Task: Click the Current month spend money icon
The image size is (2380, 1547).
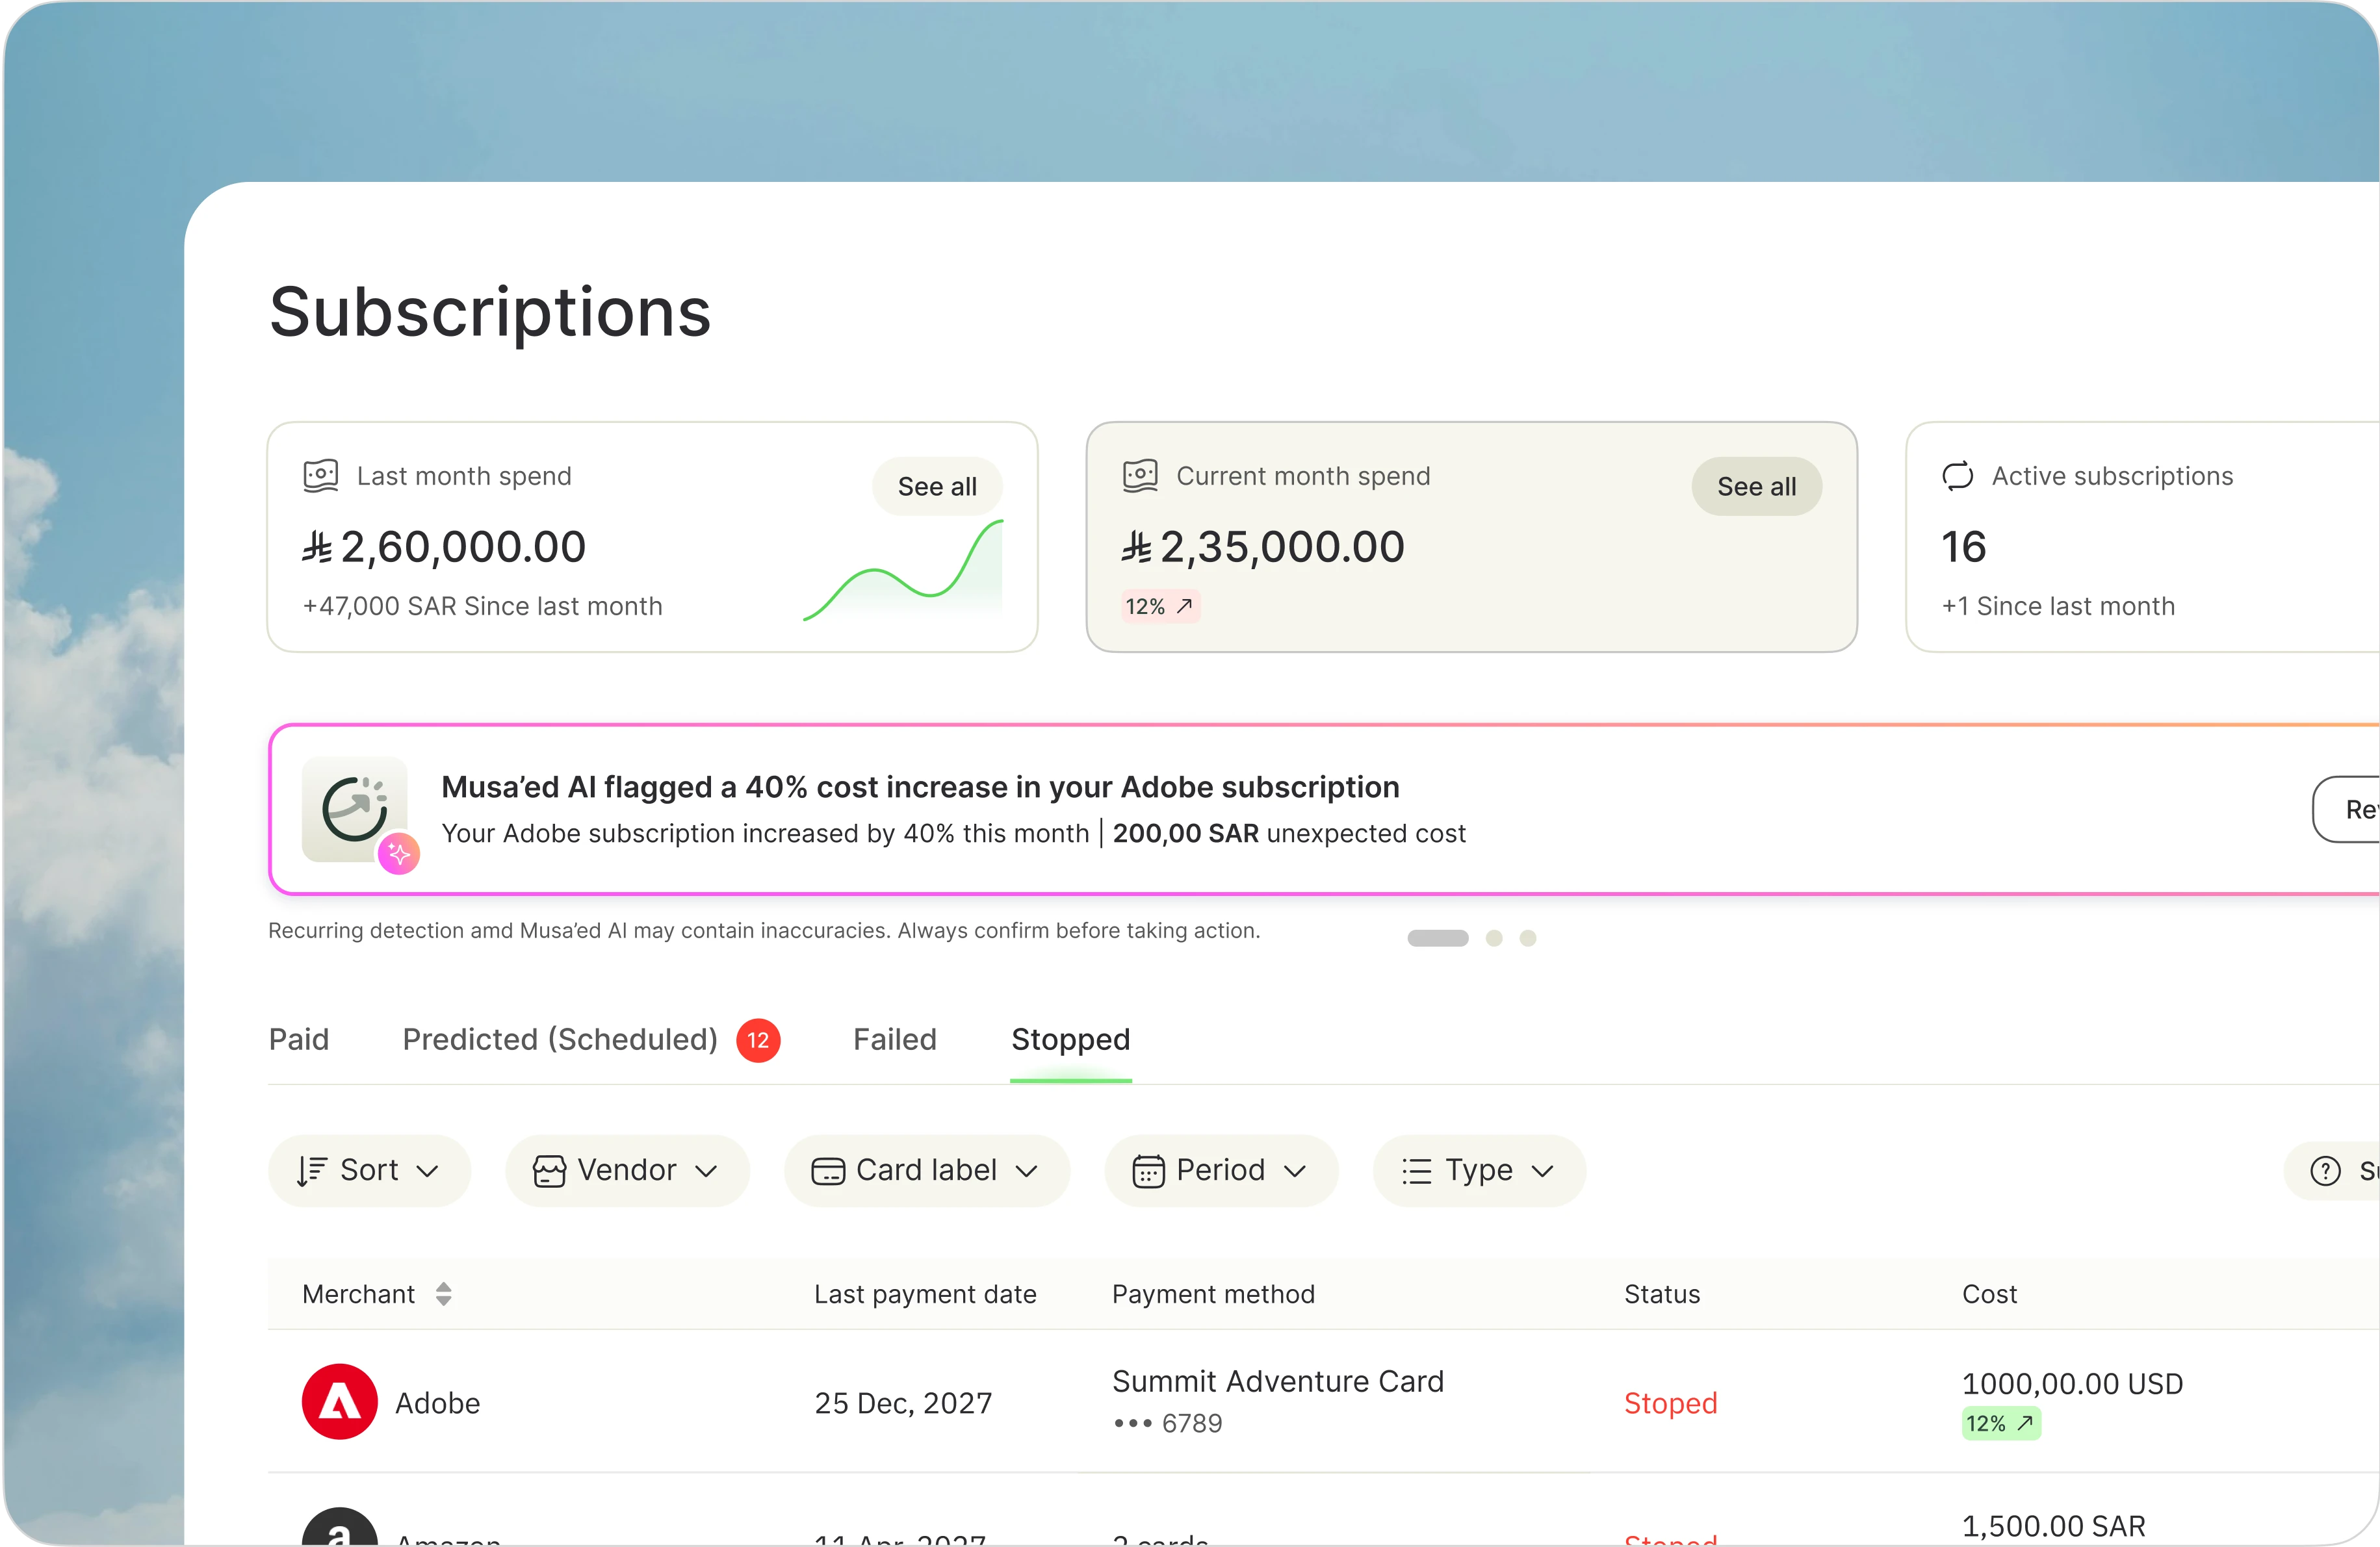Action: (1140, 476)
